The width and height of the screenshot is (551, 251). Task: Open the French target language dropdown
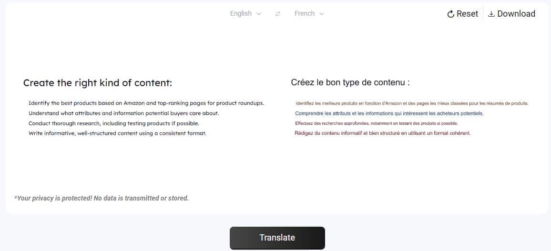pyautogui.click(x=305, y=13)
